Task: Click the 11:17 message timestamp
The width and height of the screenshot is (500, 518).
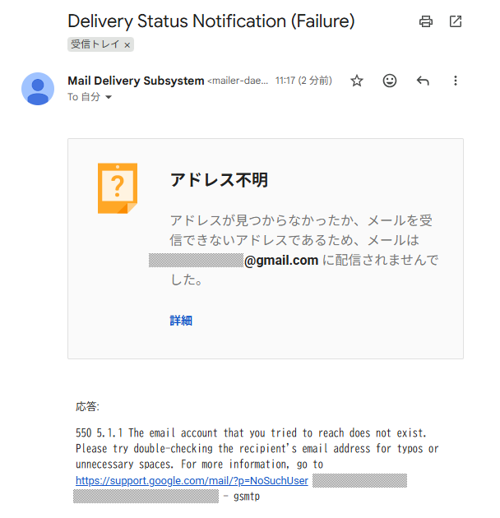Action: (x=303, y=81)
